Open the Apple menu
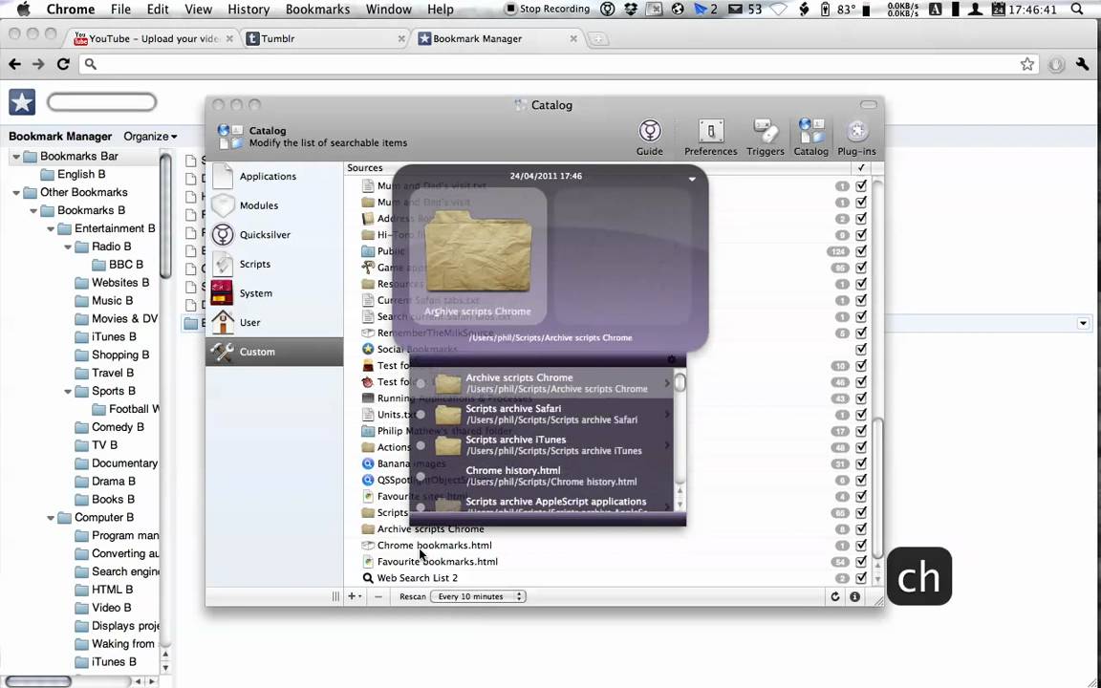The image size is (1101, 688). click(x=23, y=10)
